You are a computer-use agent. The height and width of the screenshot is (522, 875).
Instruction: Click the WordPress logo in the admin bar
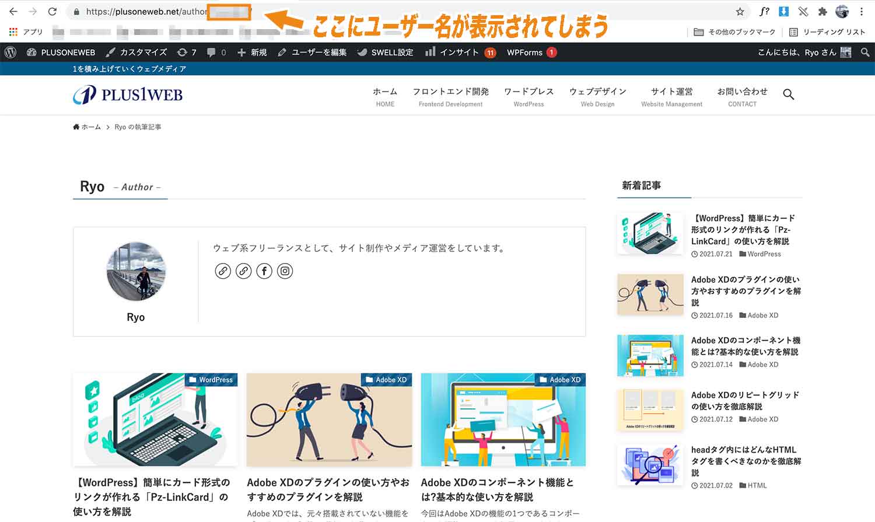(10, 52)
